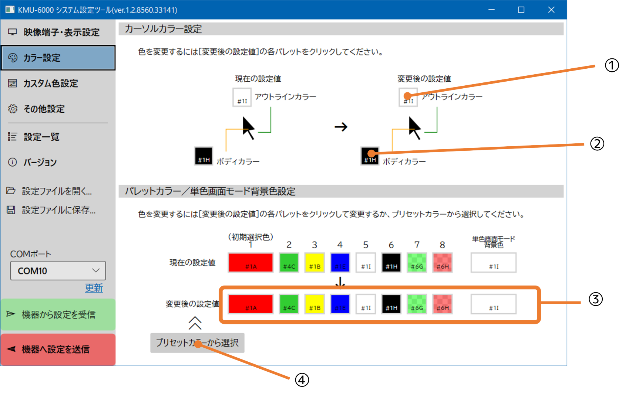This screenshot has width=629, height=399.
Task: Click the new body color swatch #1H
Action: tap(370, 156)
